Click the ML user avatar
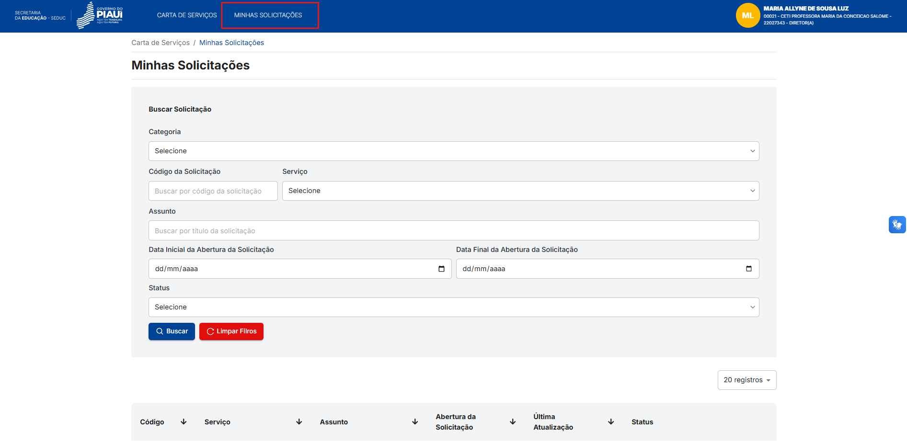The width and height of the screenshot is (907, 444). tap(747, 15)
